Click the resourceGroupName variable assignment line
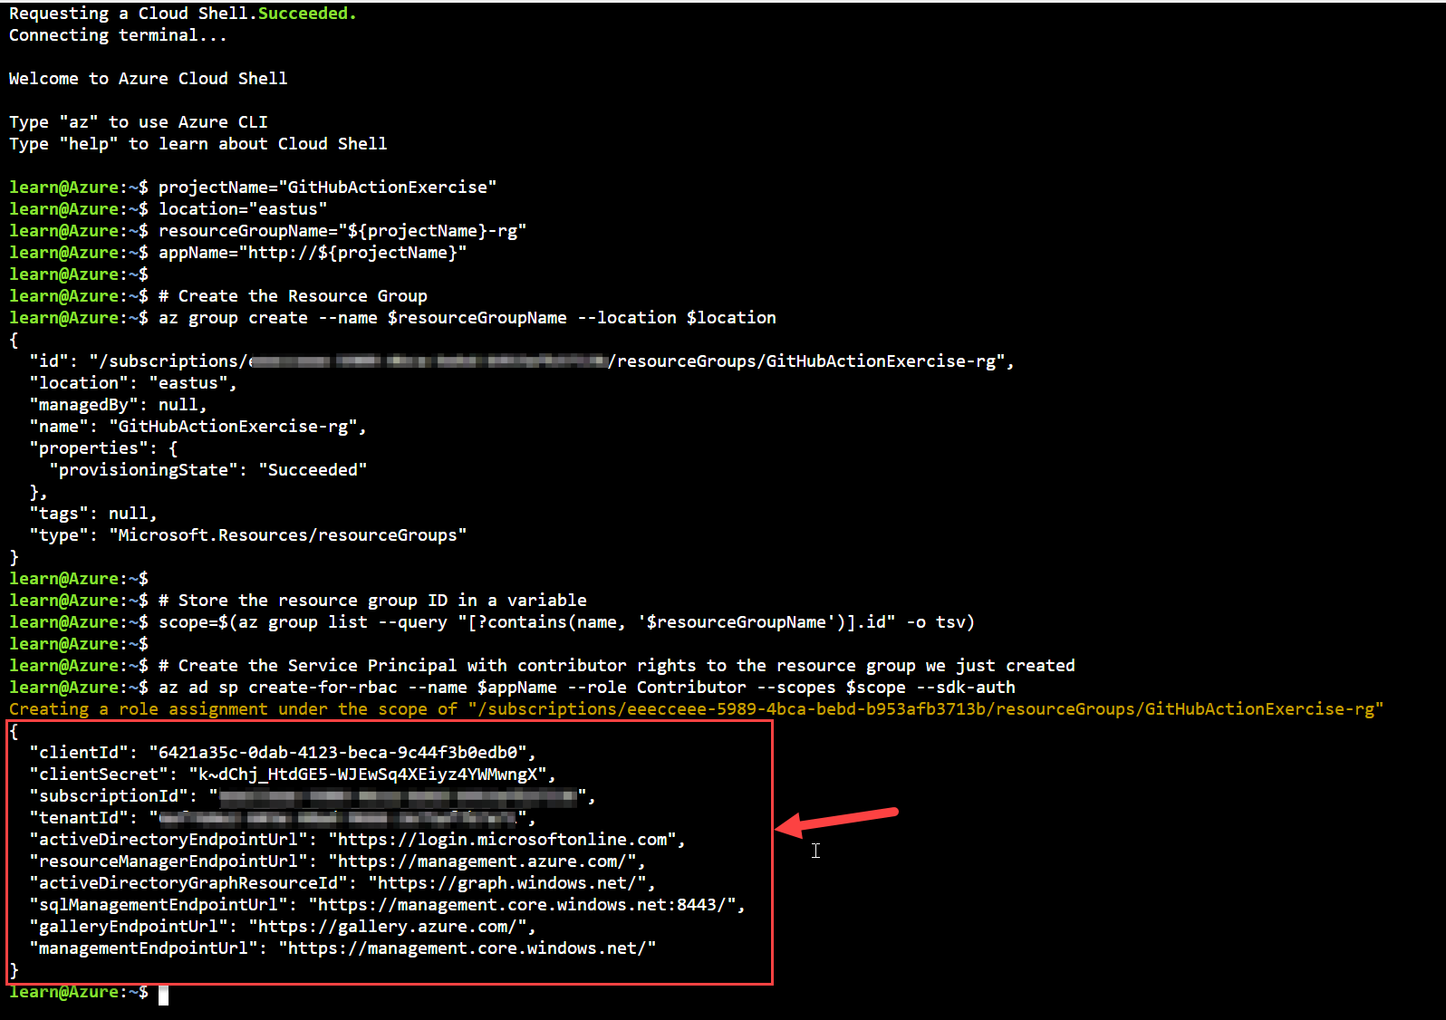 click(342, 231)
